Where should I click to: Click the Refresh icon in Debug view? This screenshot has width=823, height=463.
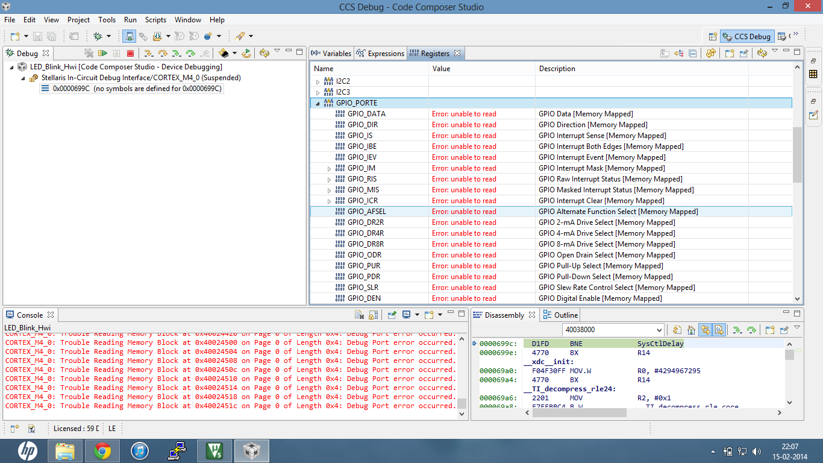point(264,53)
